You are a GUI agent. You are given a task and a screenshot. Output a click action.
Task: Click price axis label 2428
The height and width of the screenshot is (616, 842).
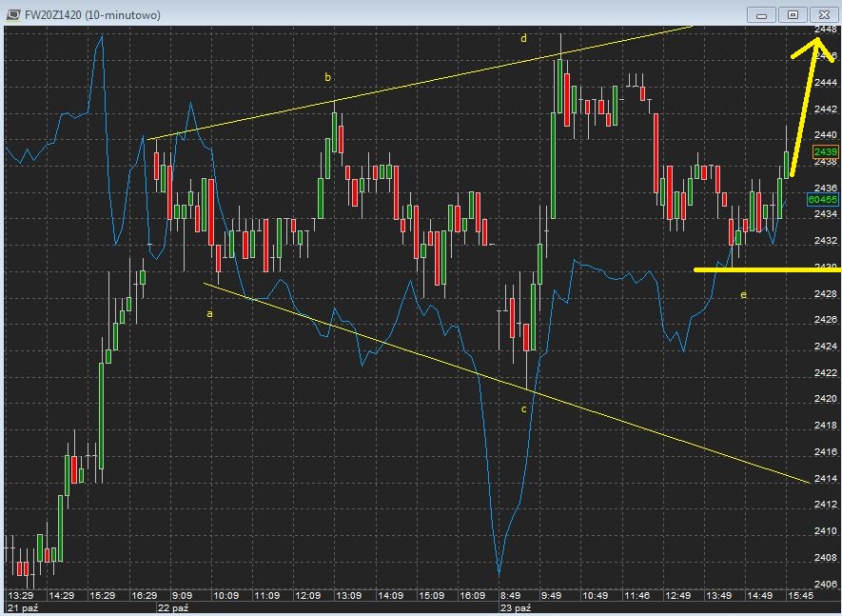pos(826,293)
